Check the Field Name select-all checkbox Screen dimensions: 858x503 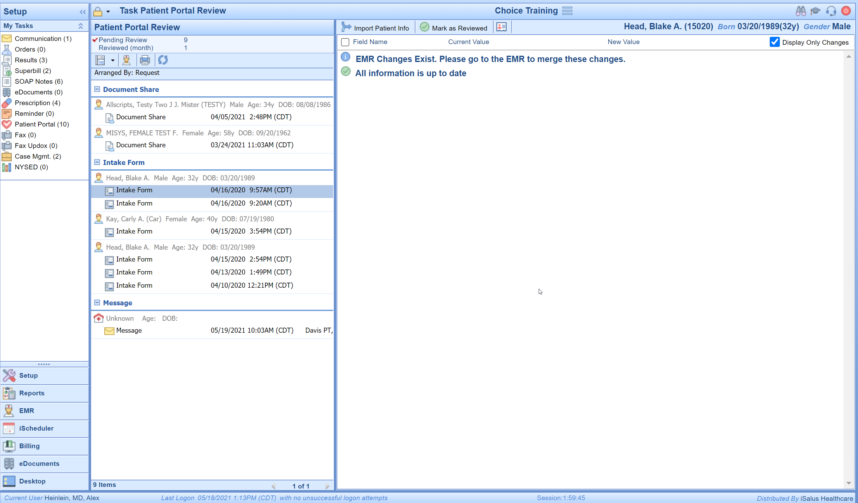tap(345, 42)
